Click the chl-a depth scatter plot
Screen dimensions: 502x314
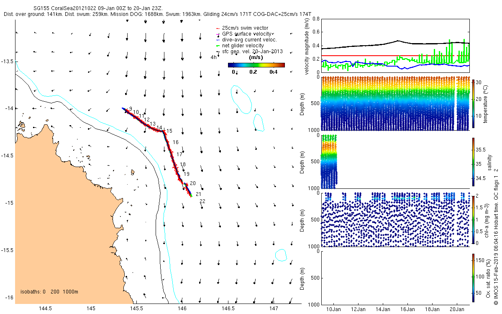tap(396, 219)
